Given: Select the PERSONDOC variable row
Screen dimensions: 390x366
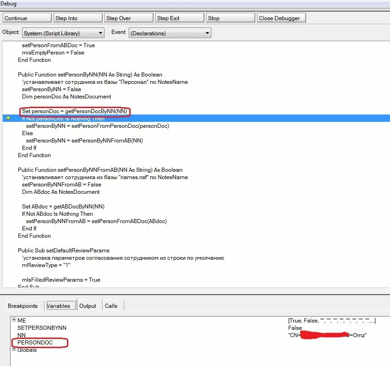Looking at the screenshot, I should (x=35, y=343).
